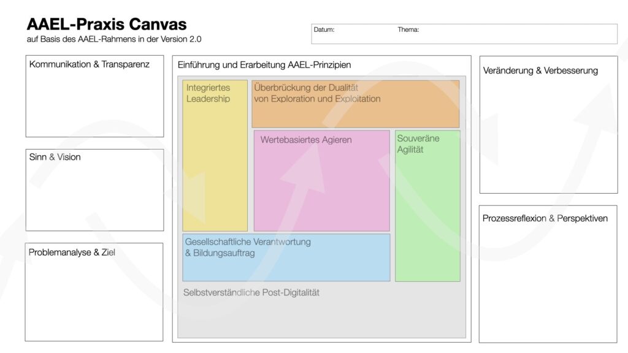Image resolution: width=628 pixels, height=353 pixels.
Task: Click the 'Selbstverständliche Post-Digitalität' label
Action: coord(251,292)
